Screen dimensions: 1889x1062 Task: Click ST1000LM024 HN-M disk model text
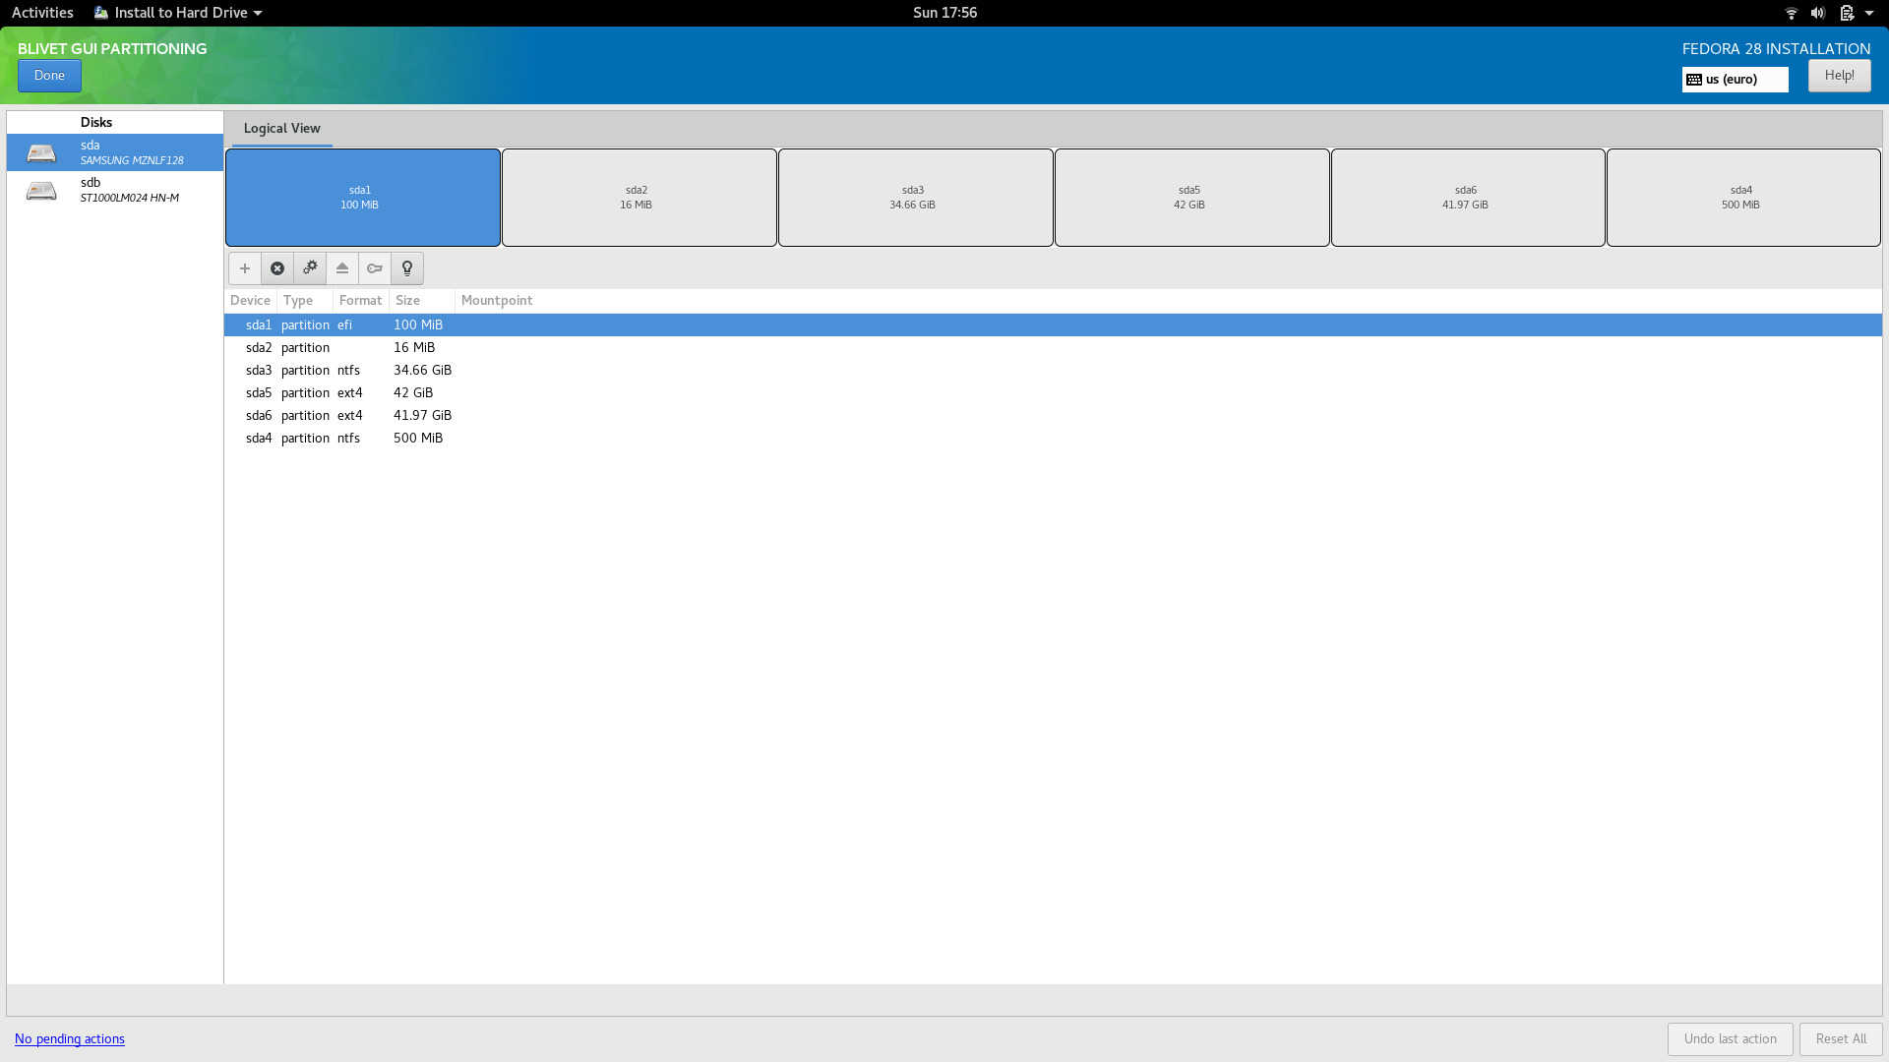tap(130, 198)
